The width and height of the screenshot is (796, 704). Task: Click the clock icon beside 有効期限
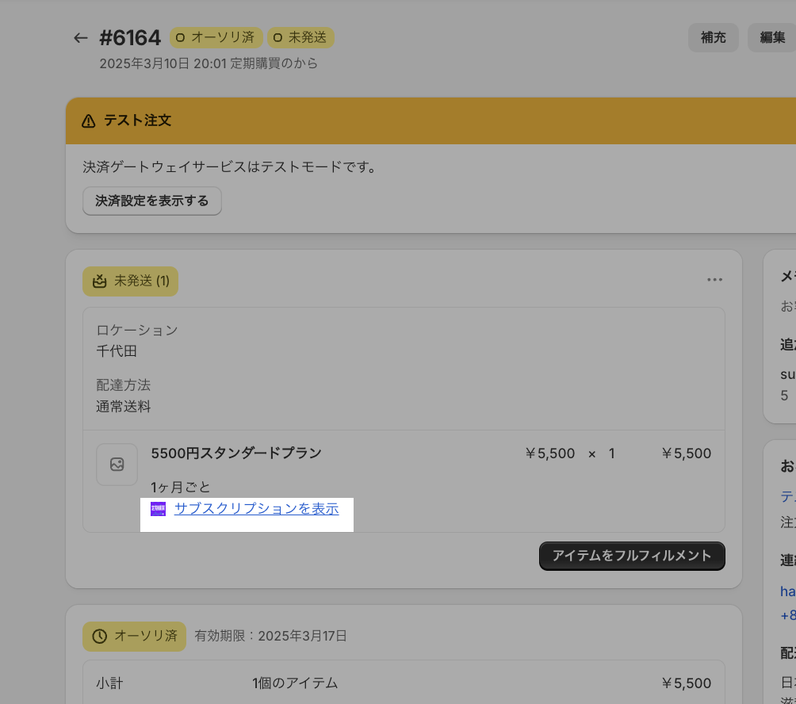[100, 636]
